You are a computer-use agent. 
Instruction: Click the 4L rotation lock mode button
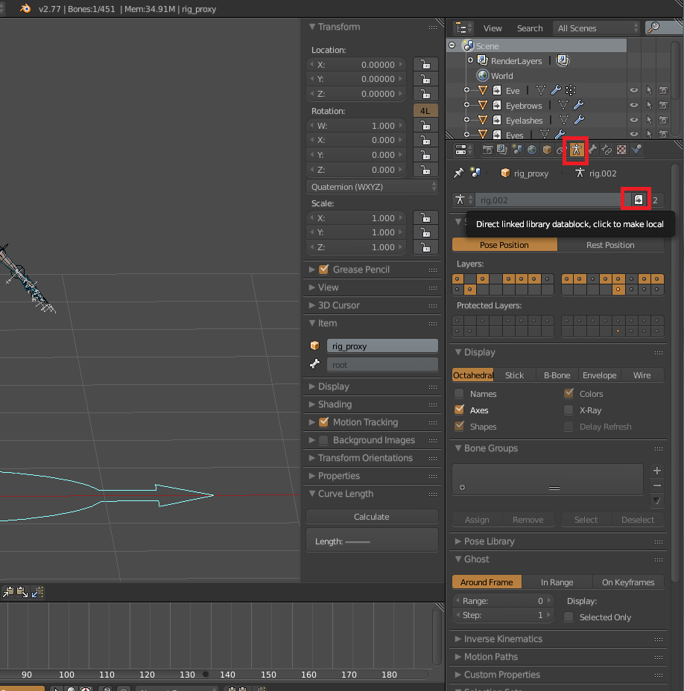[425, 111]
